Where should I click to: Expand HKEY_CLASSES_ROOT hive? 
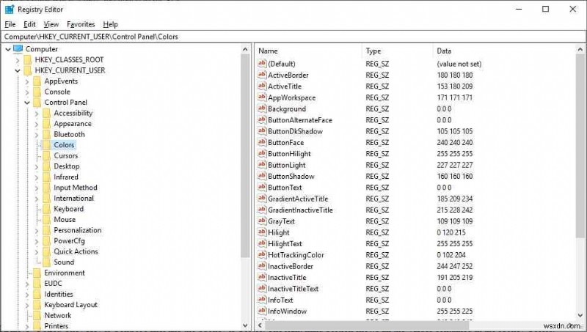point(18,60)
